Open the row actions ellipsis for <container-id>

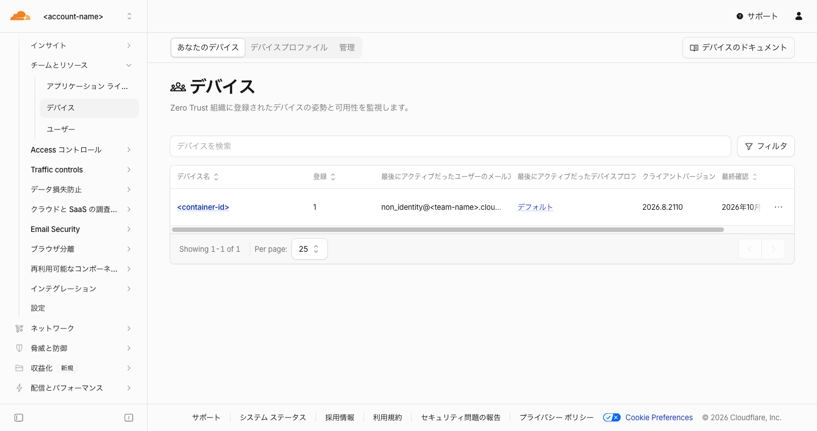[x=778, y=207]
